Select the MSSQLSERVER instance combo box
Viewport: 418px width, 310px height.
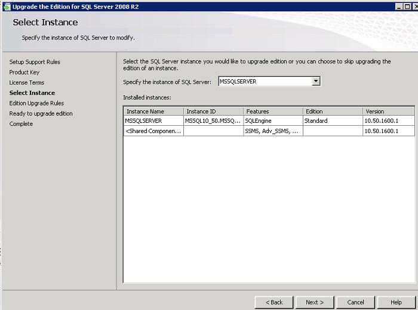[269, 82]
